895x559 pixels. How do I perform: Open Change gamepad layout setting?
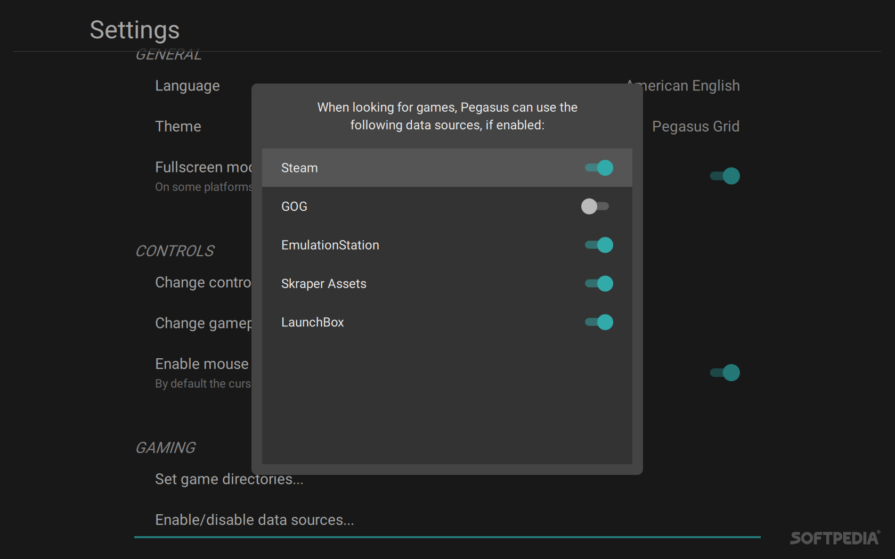(203, 323)
